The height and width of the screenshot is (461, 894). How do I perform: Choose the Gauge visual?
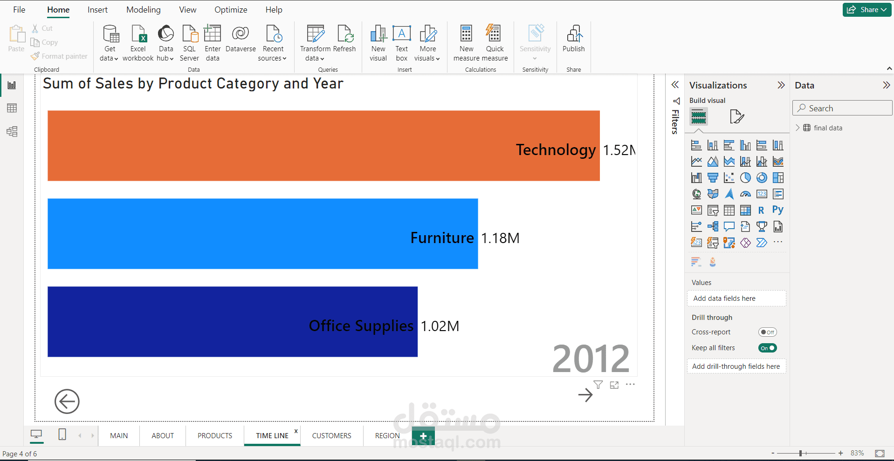click(x=745, y=194)
